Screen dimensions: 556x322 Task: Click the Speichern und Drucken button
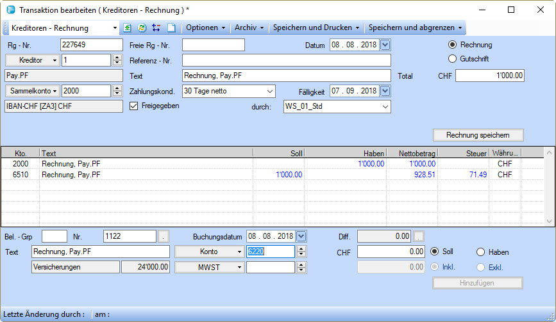point(316,28)
